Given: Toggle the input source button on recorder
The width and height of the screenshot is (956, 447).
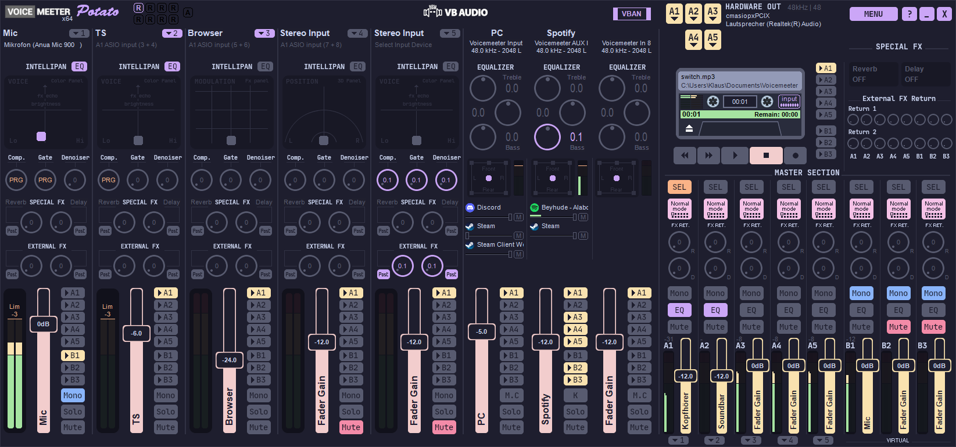Looking at the screenshot, I should (x=789, y=102).
